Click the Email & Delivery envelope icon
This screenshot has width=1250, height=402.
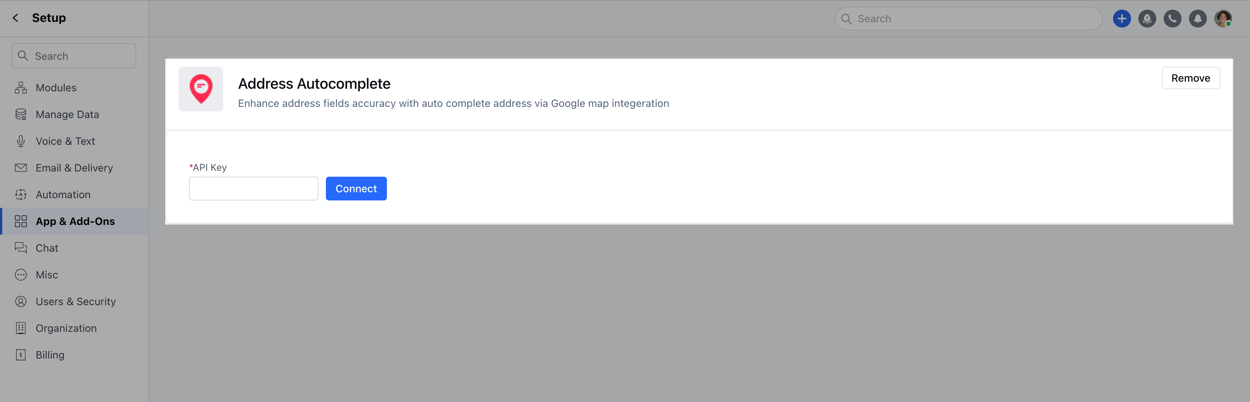point(20,167)
